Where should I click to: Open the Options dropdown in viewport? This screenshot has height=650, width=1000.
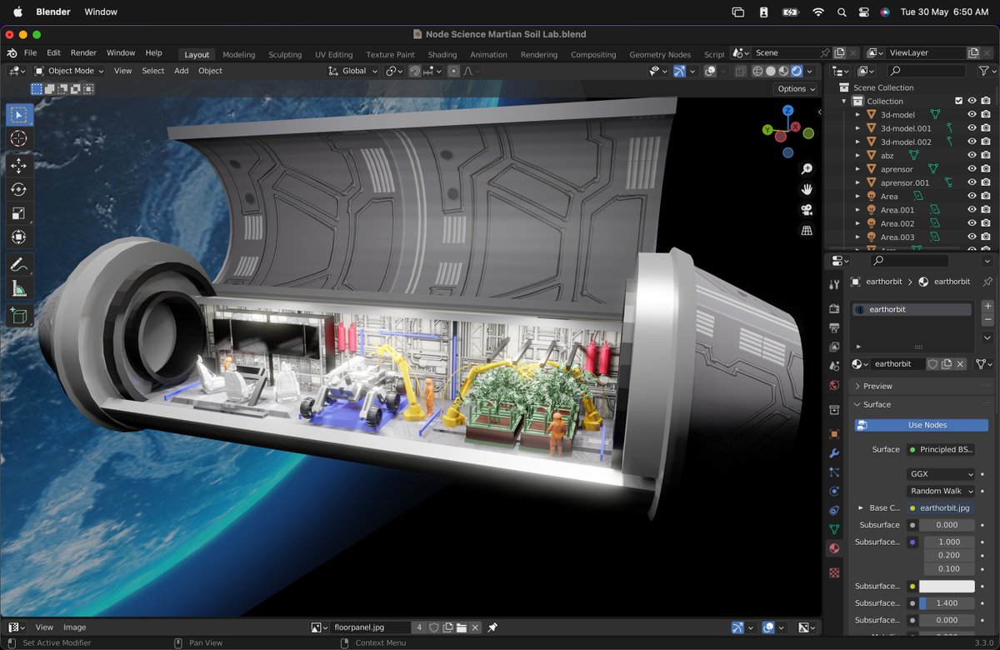(x=795, y=88)
